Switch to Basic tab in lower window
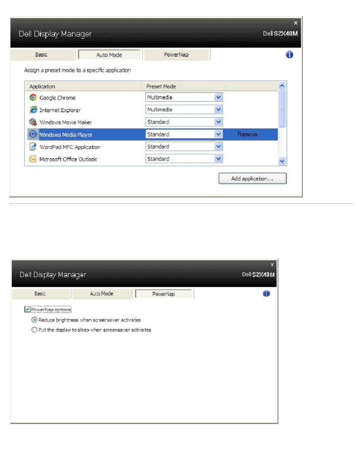Viewport: 363px width, 470px height. click(40, 293)
